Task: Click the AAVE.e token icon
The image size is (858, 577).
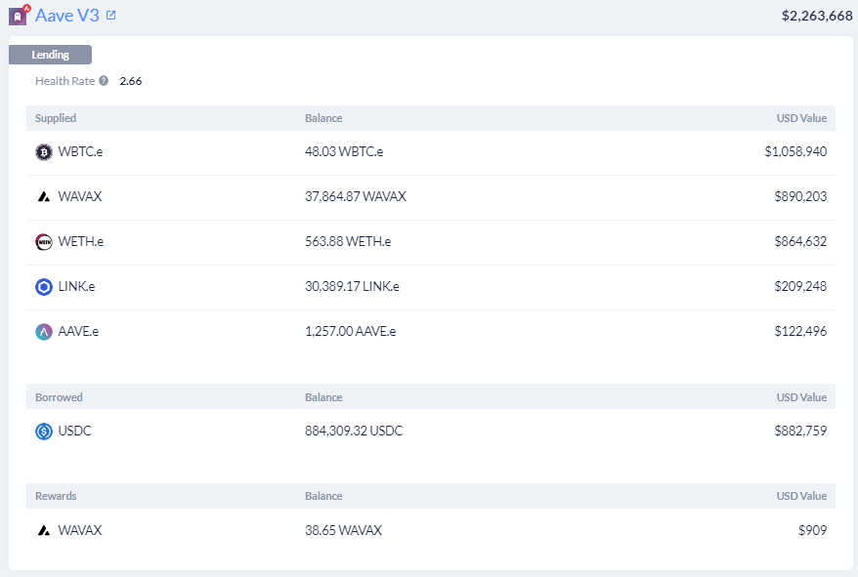Action: [44, 331]
